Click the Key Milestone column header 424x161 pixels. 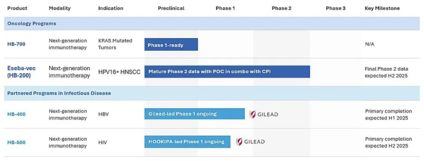[x=382, y=8]
